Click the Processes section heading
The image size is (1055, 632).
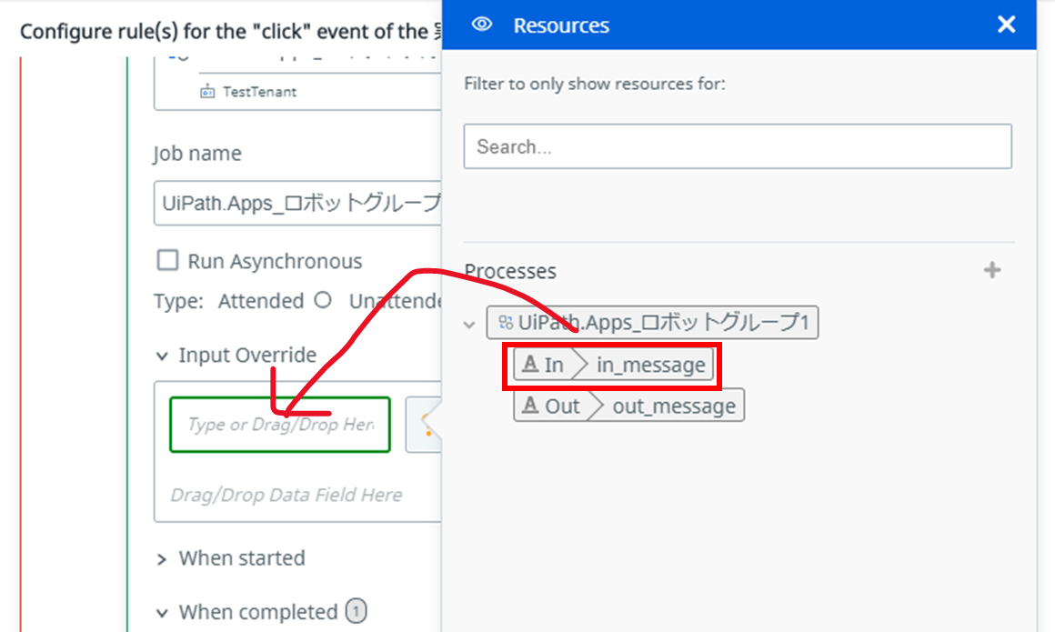pyautogui.click(x=510, y=271)
